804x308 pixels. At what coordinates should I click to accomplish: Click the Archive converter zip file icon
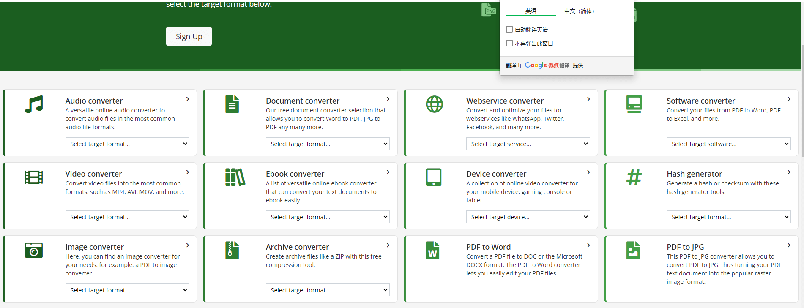232,250
